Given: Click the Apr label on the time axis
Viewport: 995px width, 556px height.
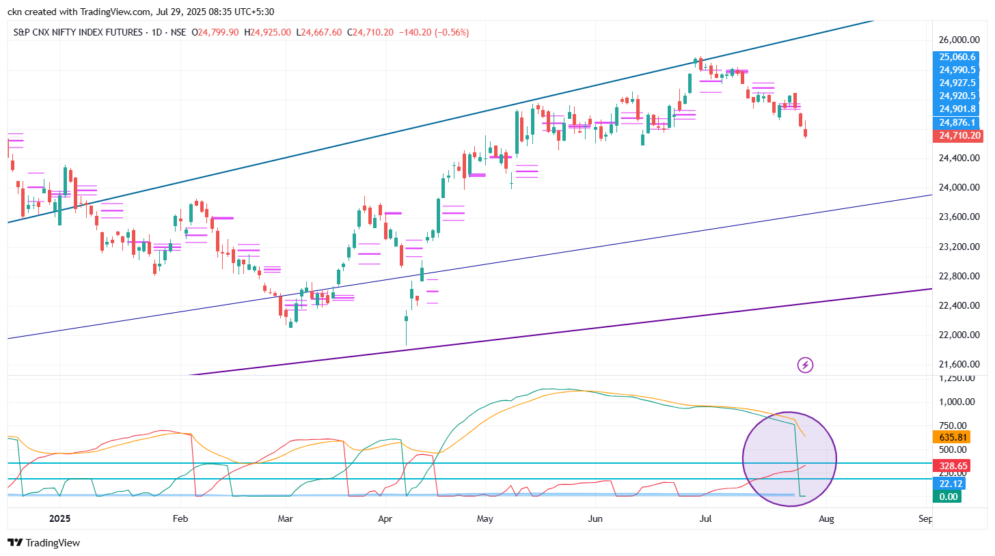Looking at the screenshot, I should tap(385, 519).
